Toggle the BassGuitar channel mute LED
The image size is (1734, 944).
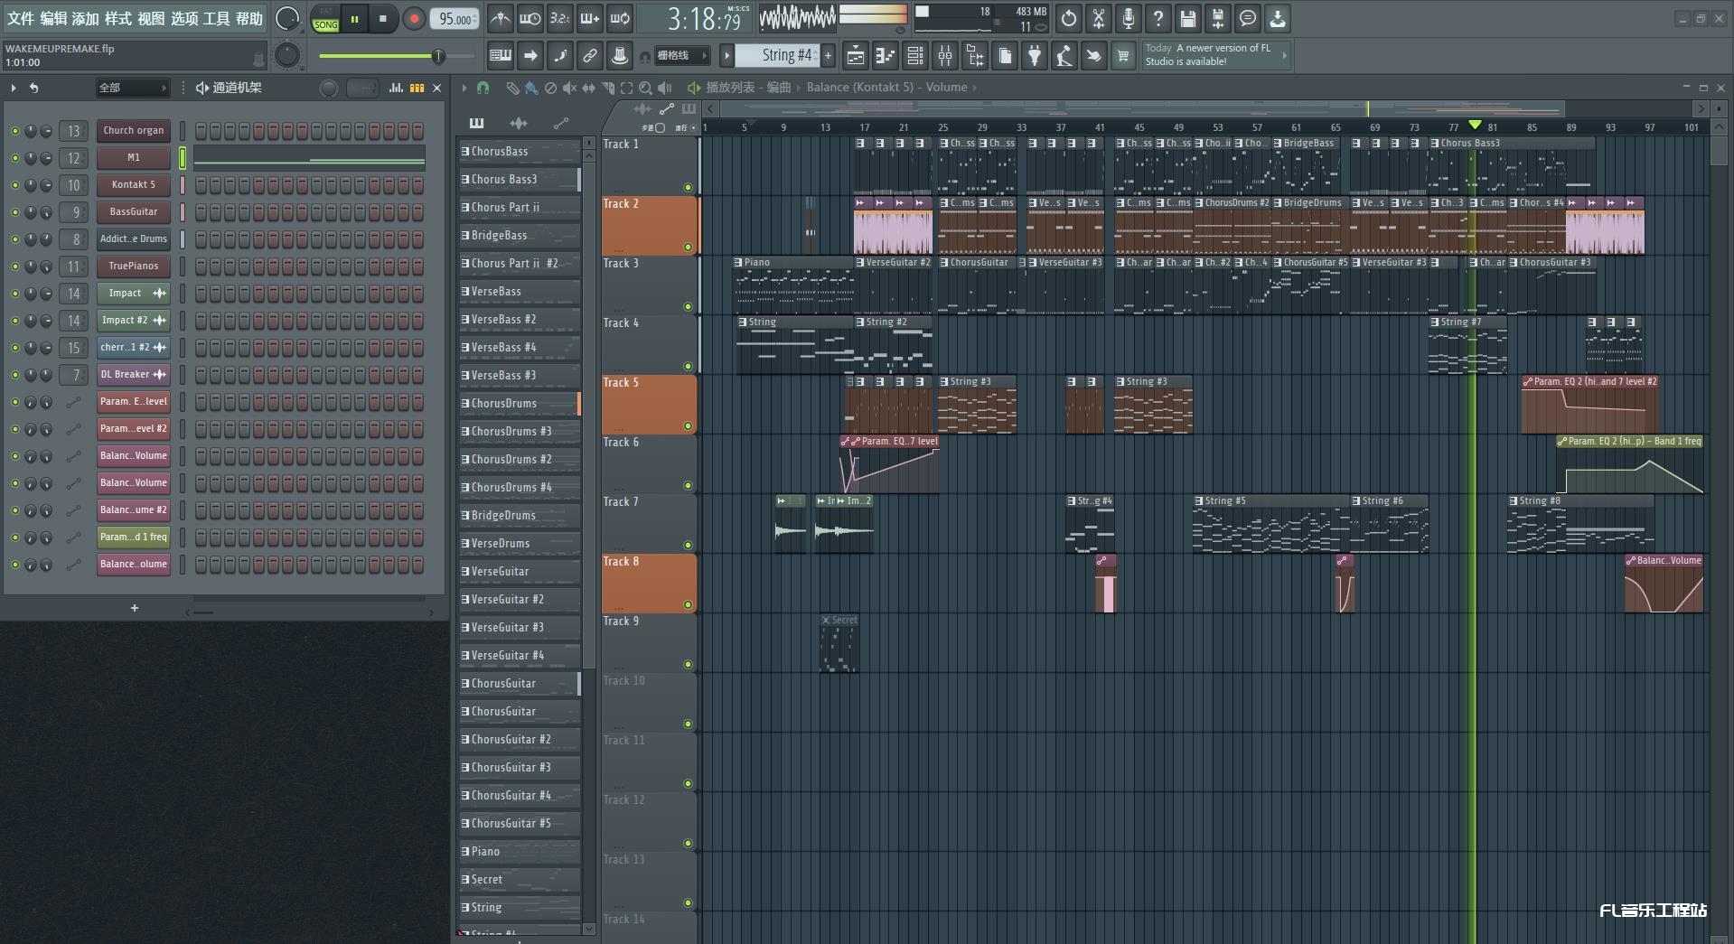pos(14,212)
